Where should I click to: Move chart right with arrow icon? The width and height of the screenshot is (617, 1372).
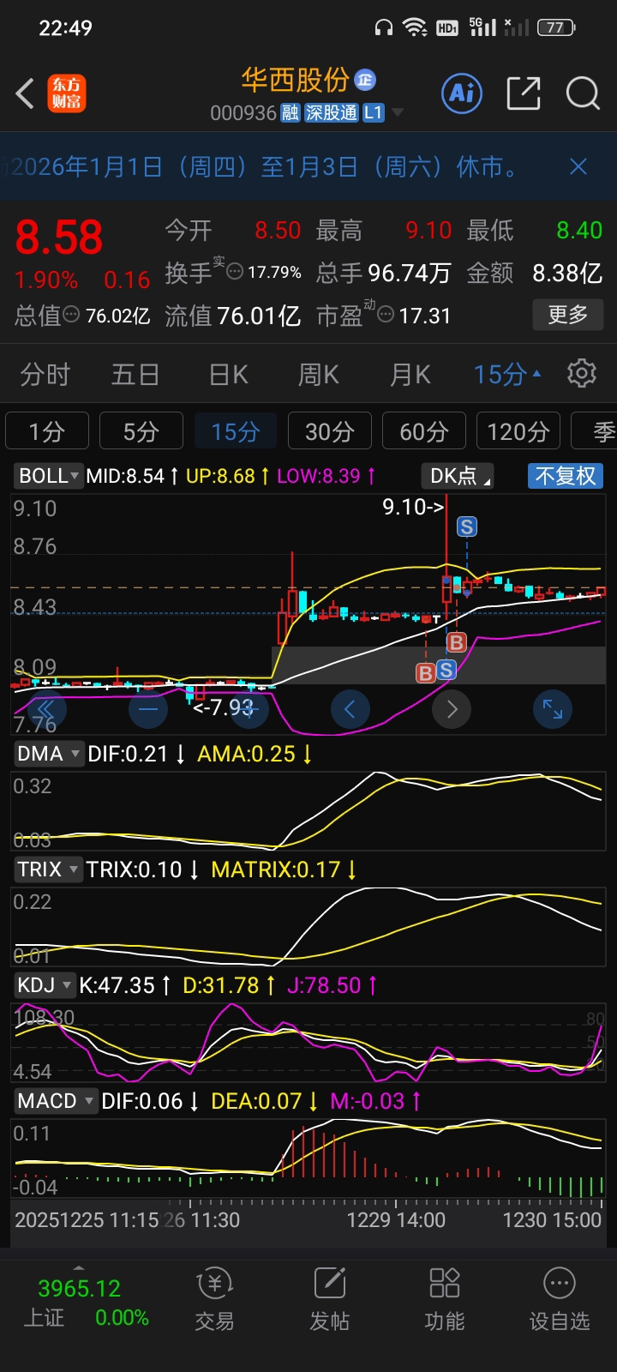tap(452, 709)
